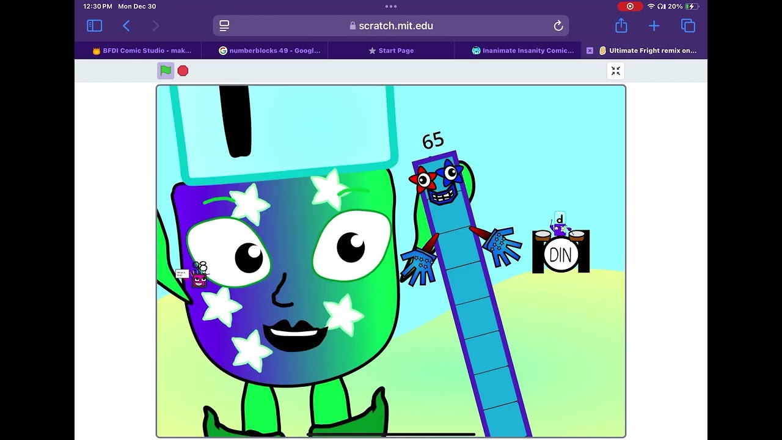Tap the small pink block sprite on the stage
The width and height of the screenshot is (782, 440).
pyautogui.click(x=199, y=280)
